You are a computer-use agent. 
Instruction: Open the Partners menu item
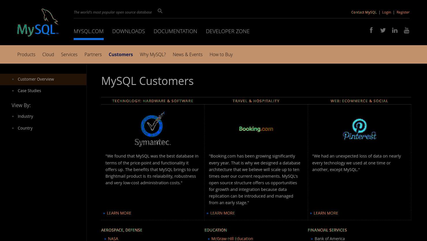[x=93, y=54]
